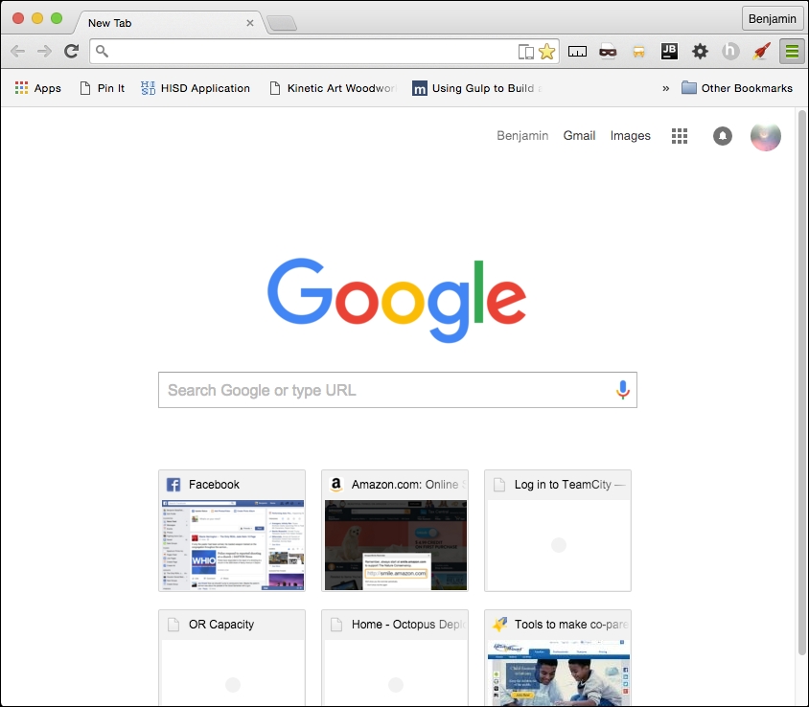Open the profile avatar menu
Screen dimensions: 809x707
[765, 136]
